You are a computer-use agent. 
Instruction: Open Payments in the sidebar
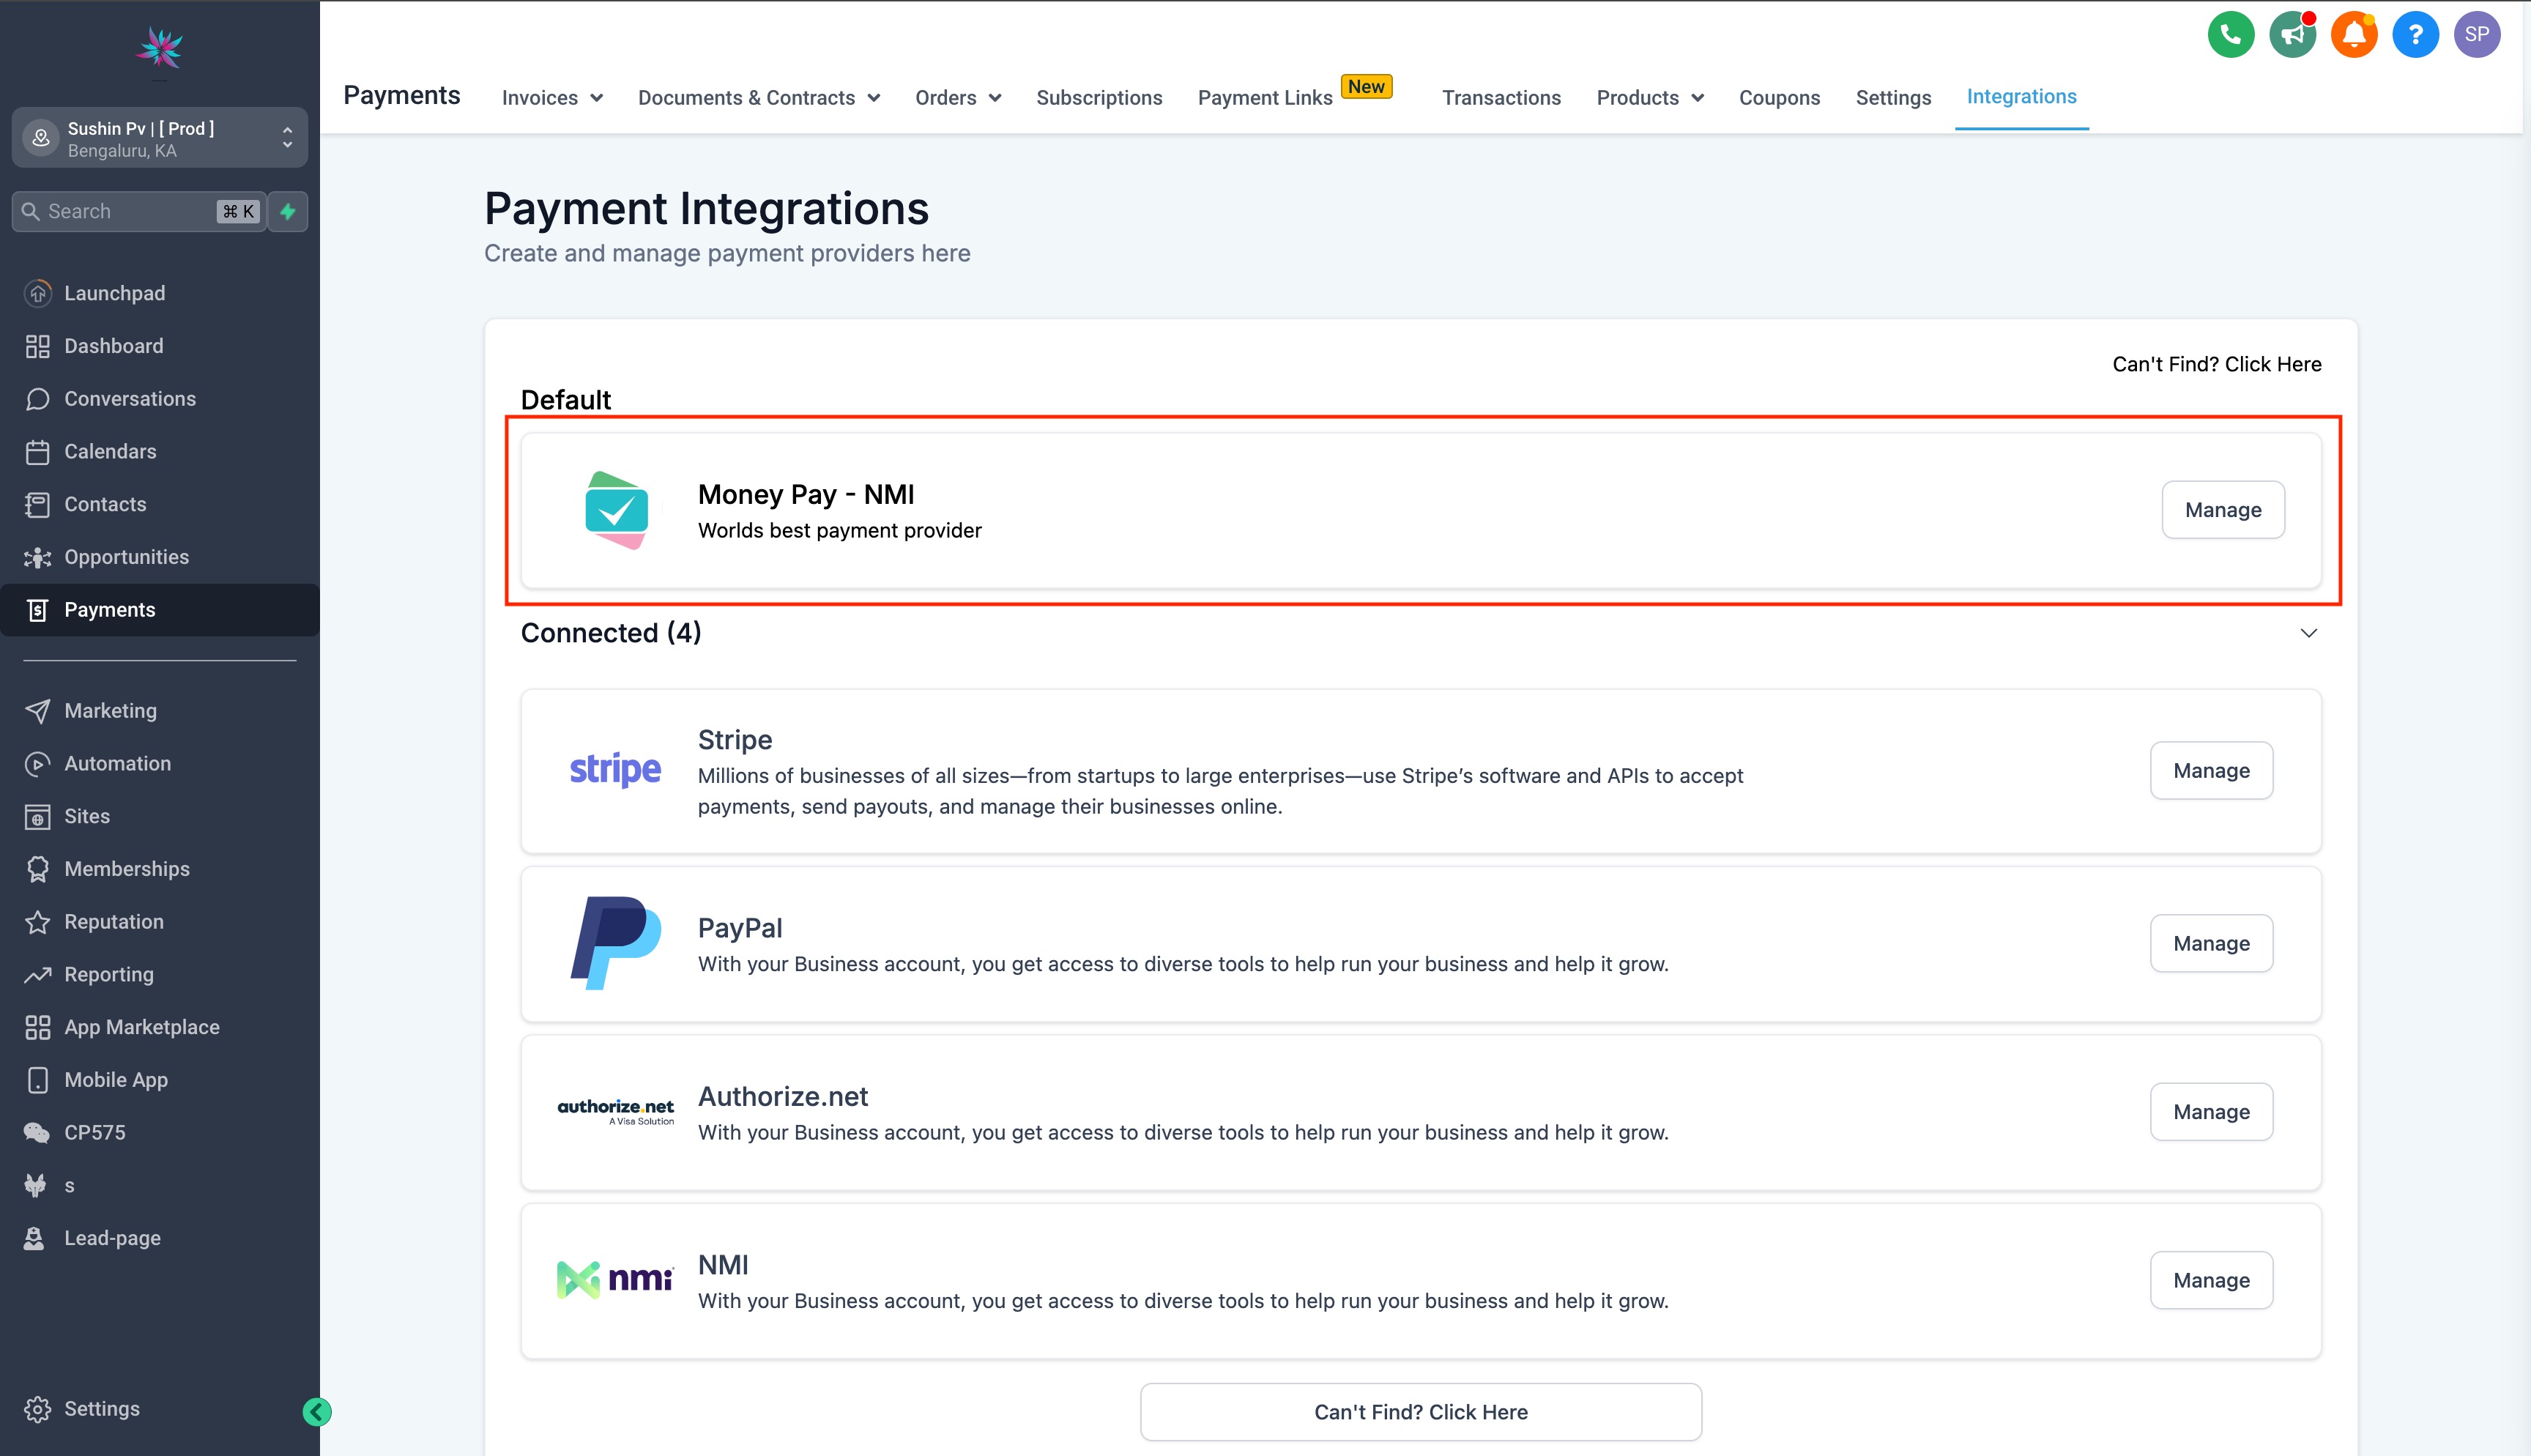(160, 610)
